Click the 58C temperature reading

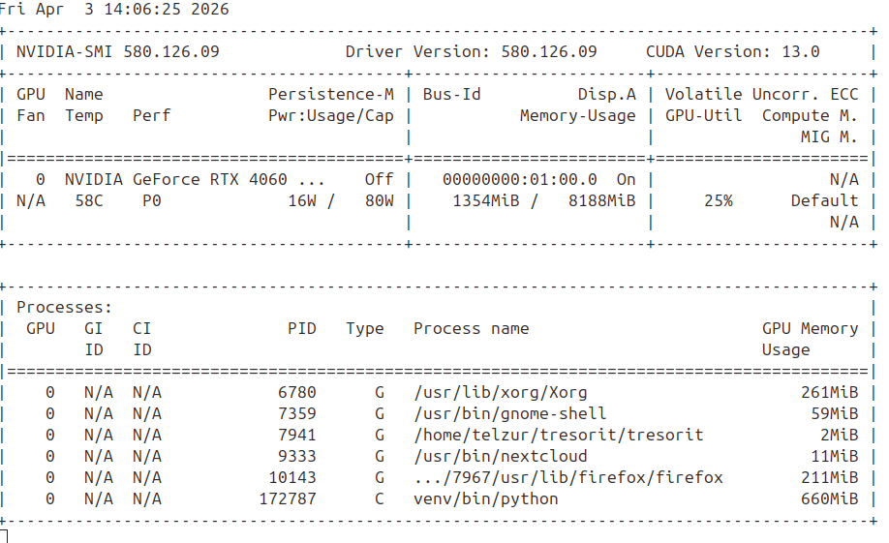[x=89, y=200]
